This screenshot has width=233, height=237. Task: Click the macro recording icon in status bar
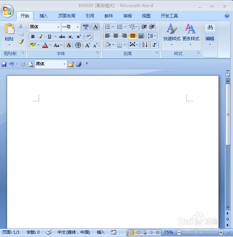point(113,232)
